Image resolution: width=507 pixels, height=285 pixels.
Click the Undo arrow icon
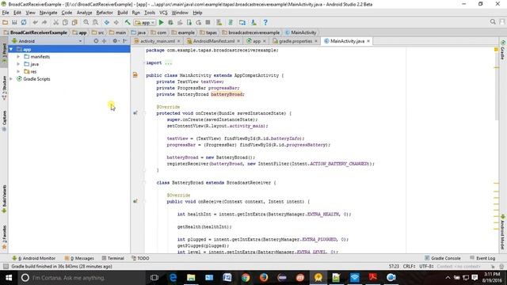35,22
